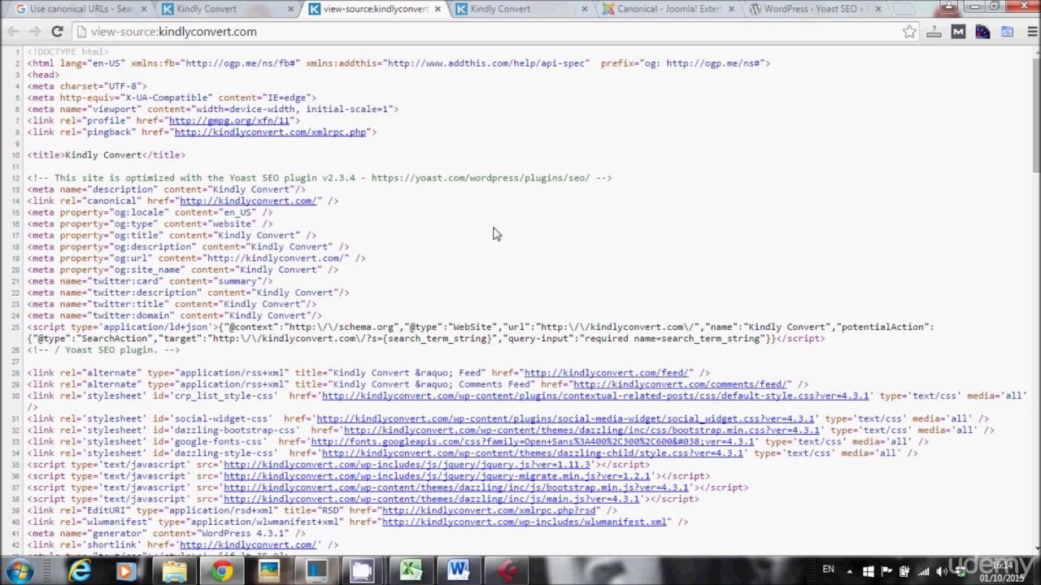Image resolution: width=1041 pixels, height=585 pixels.
Task: Open the dazzling-child style.css link
Action: pos(533,453)
